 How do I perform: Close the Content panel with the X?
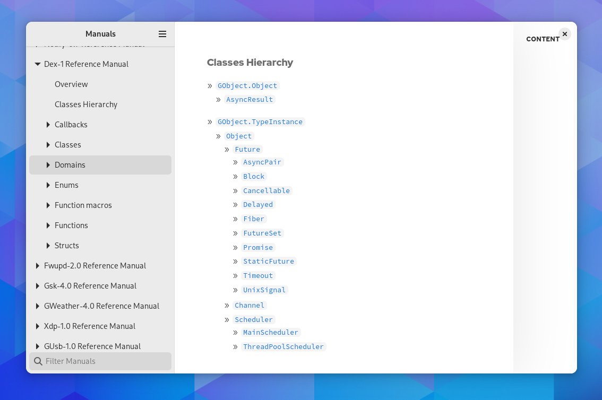[x=565, y=34]
